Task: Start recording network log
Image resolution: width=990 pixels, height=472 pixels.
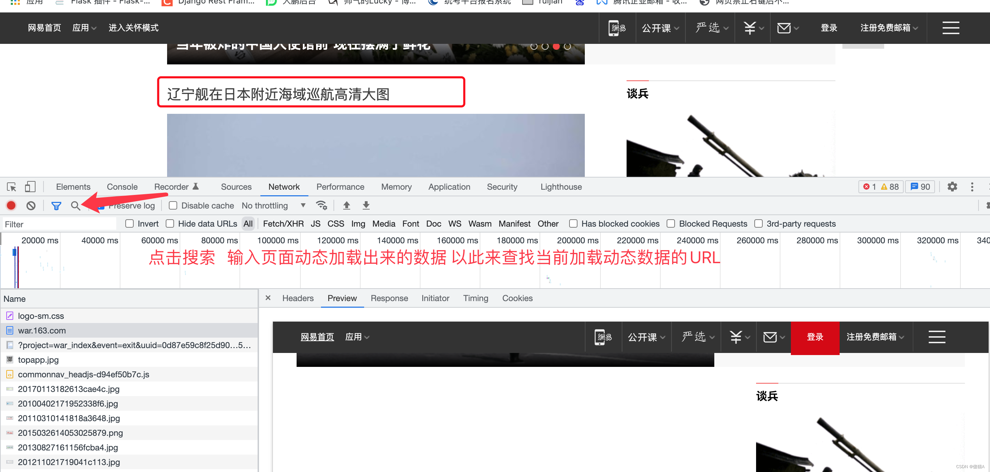Action: (11, 205)
